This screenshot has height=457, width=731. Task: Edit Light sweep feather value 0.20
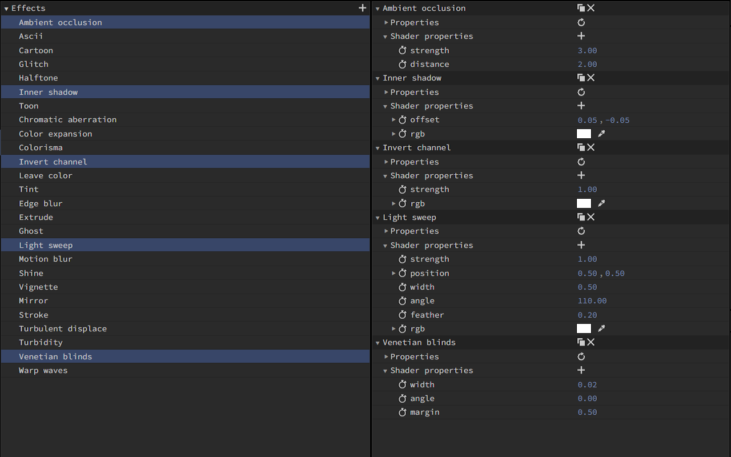(587, 315)
